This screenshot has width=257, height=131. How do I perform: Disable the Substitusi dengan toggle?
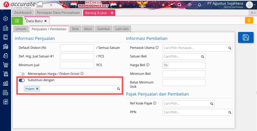pos(22,80)
